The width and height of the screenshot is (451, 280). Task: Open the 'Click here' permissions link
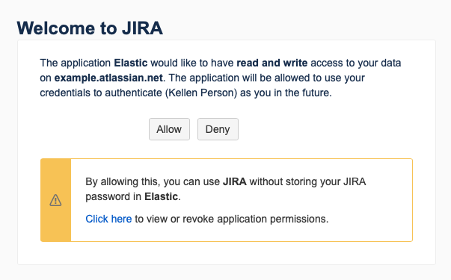coord(108,219)
